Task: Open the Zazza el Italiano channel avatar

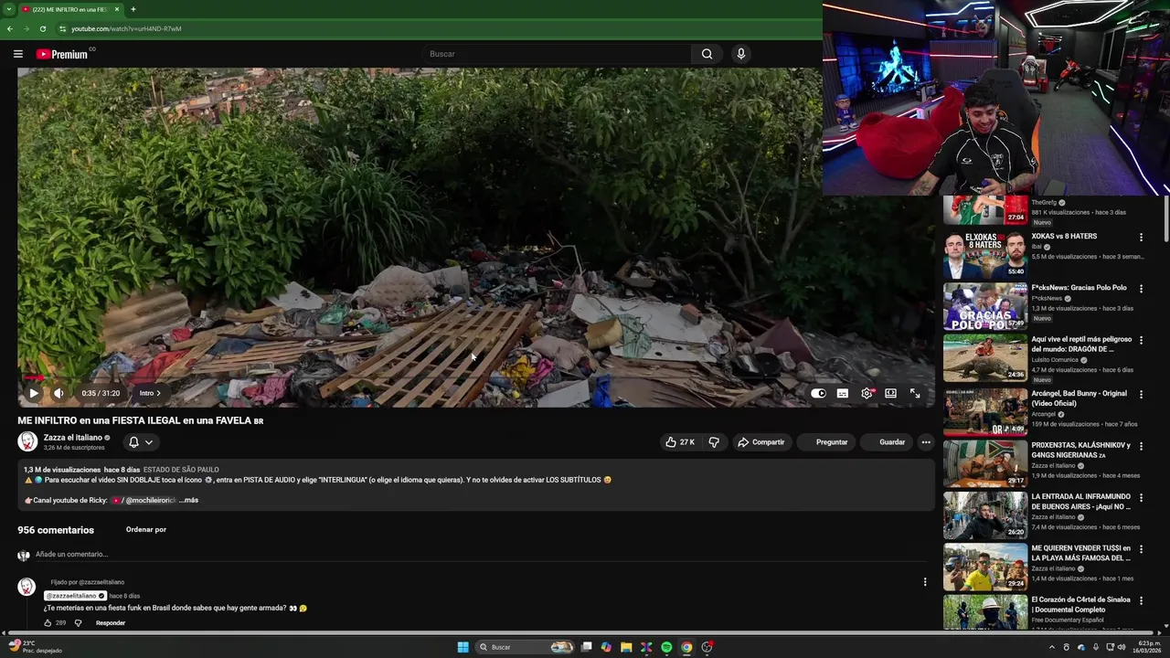Action: coord(27,442)
